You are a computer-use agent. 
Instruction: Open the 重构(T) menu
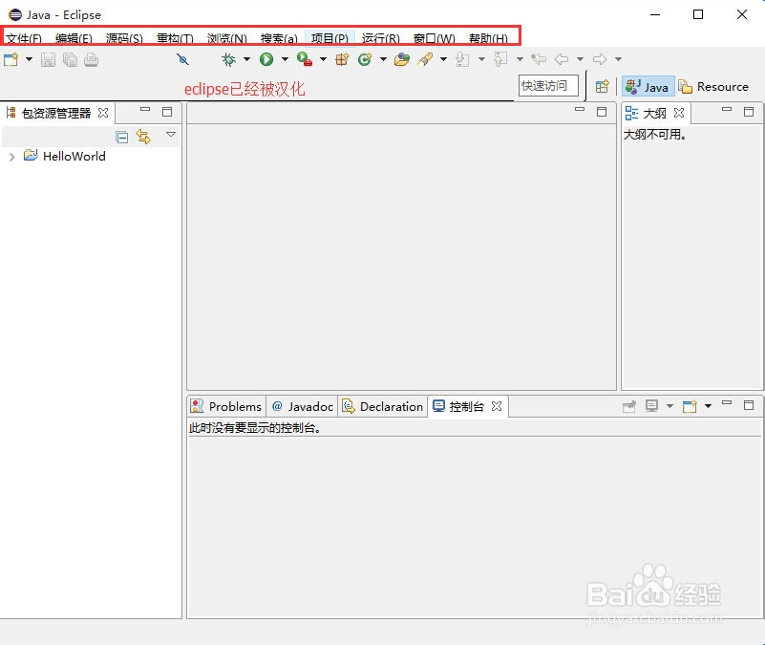(175, 38)
